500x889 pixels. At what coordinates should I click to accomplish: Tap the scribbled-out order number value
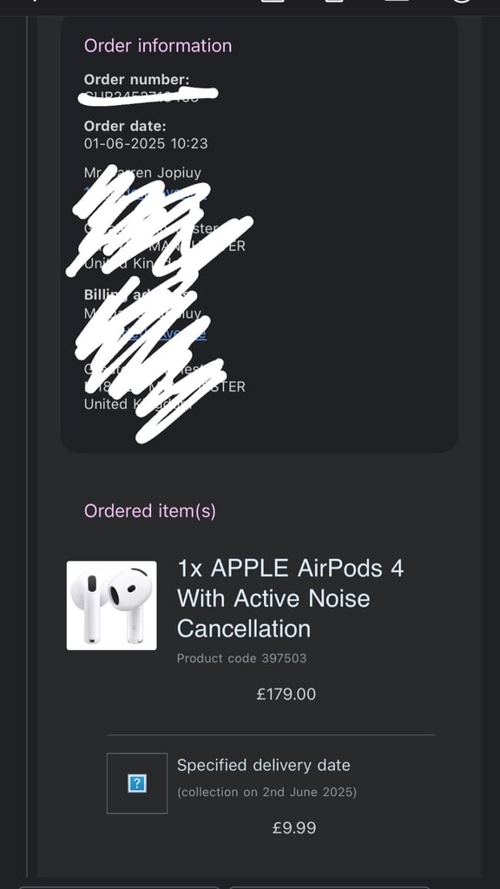tap(148, 95)
